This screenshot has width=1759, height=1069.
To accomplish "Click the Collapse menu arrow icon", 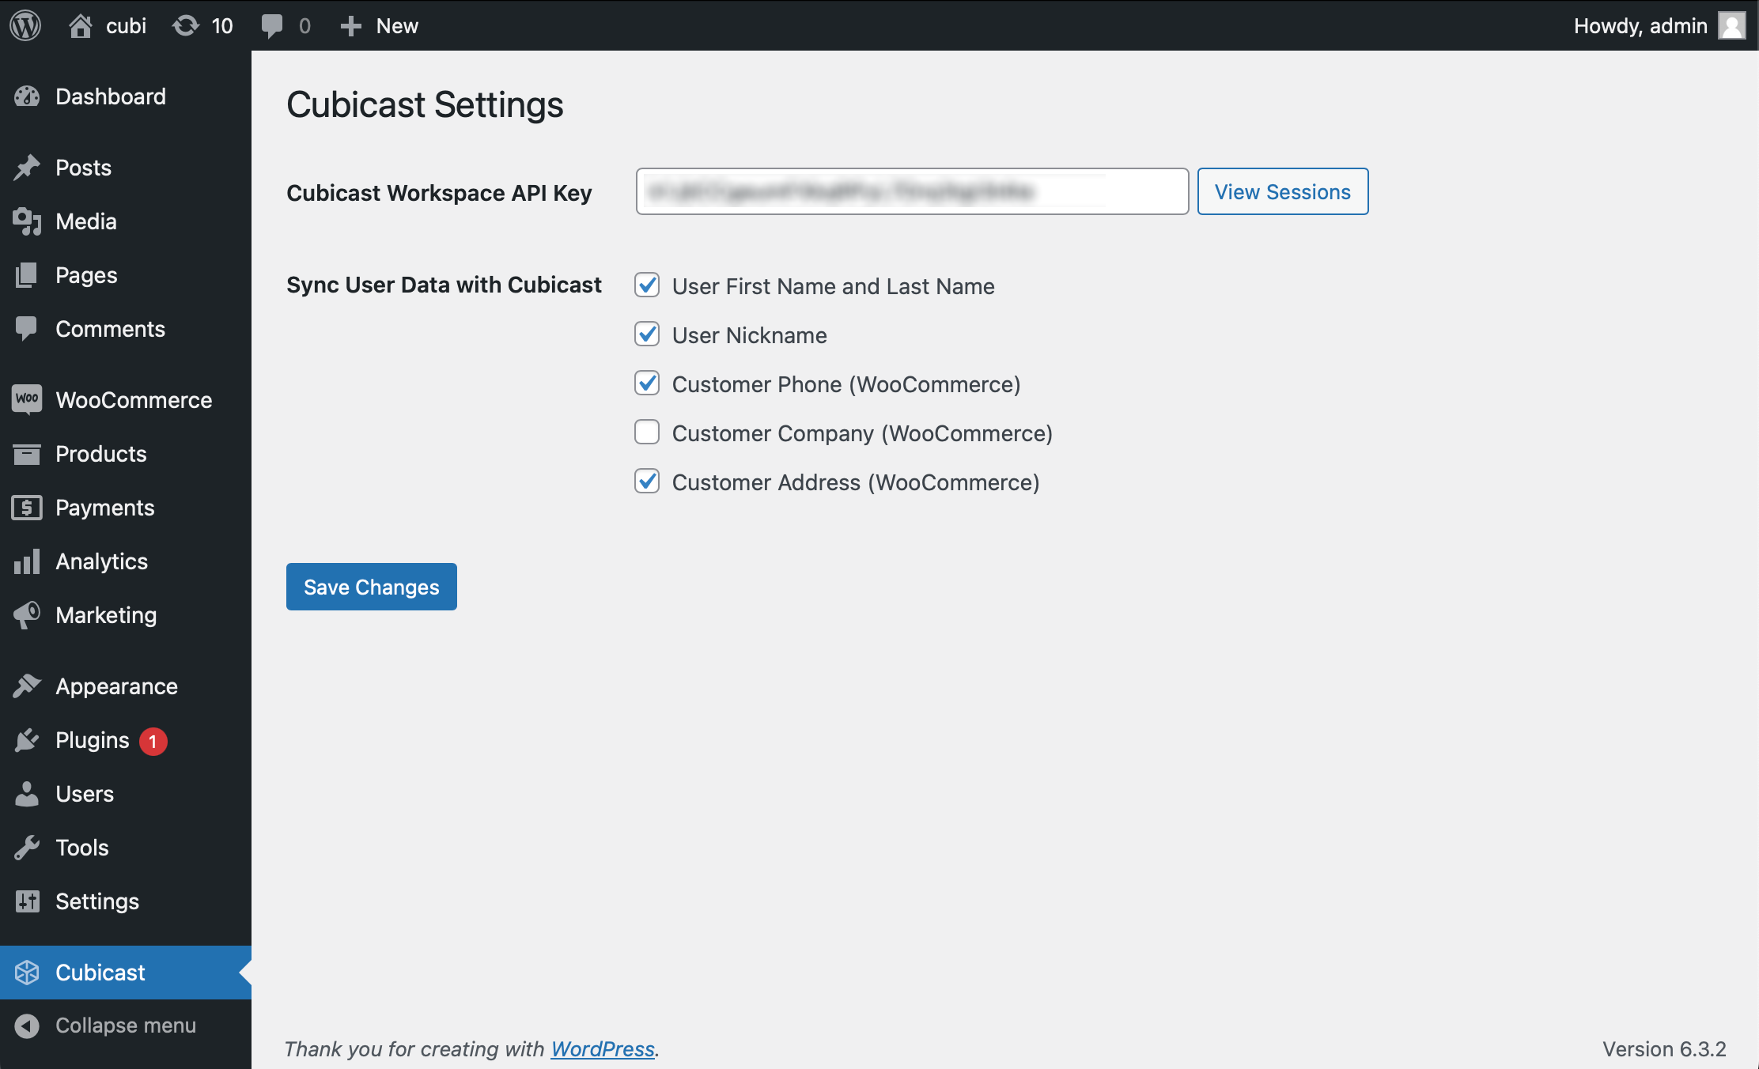I will coord(27,1026).
